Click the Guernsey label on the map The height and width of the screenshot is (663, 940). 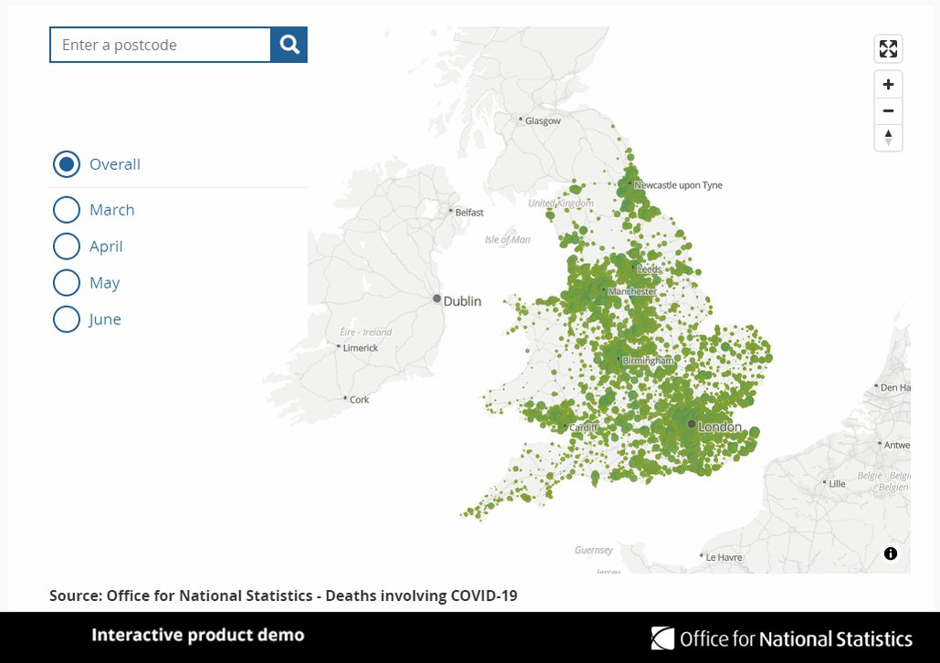594,551
